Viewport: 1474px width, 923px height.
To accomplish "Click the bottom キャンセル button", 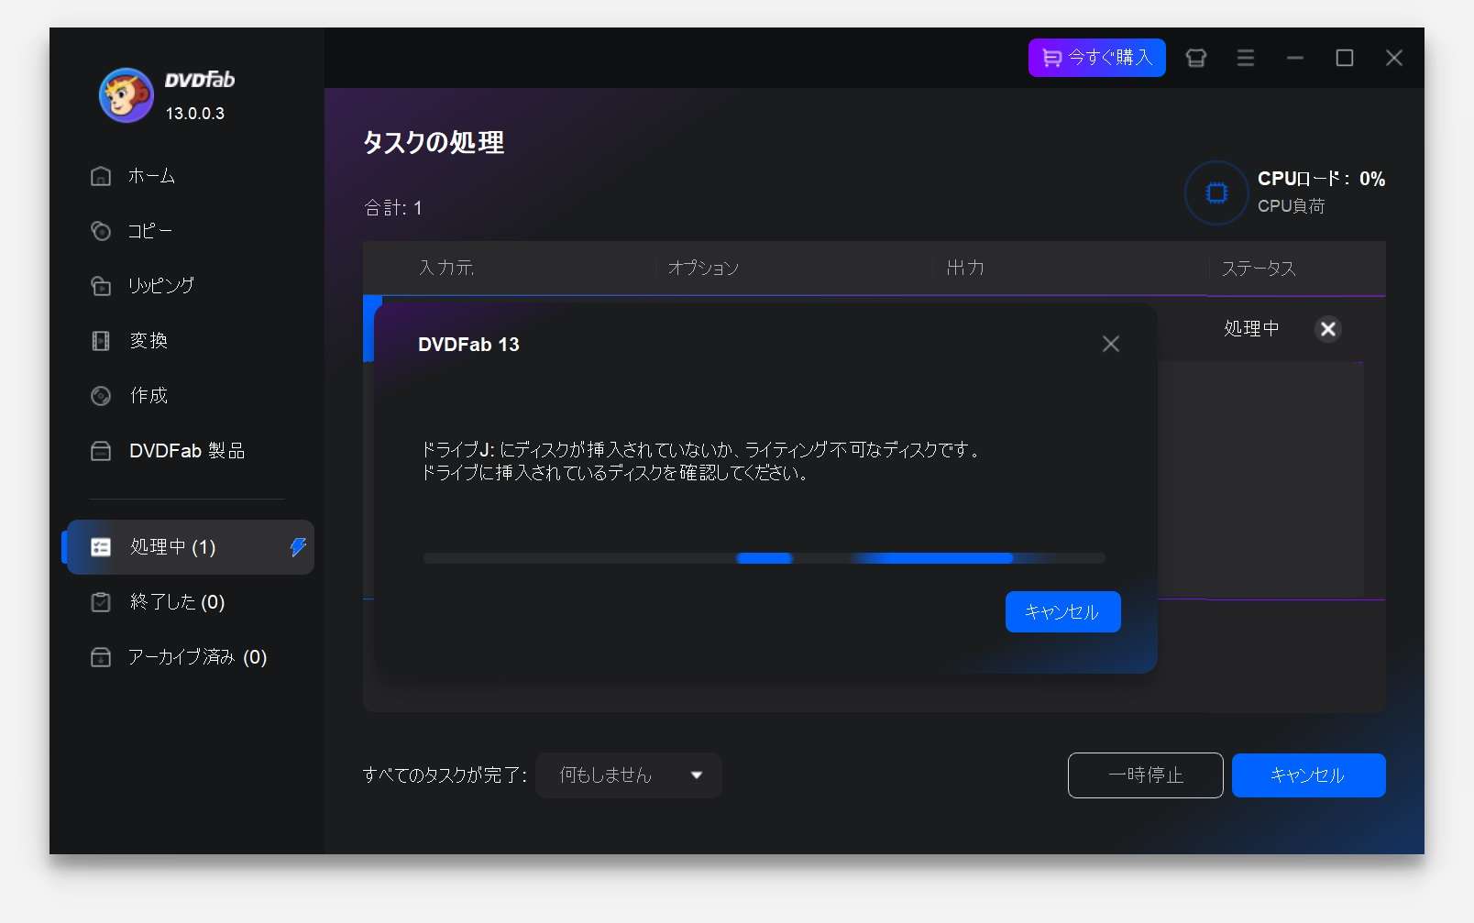I will pyautogui.click(x=1309, y=775).
